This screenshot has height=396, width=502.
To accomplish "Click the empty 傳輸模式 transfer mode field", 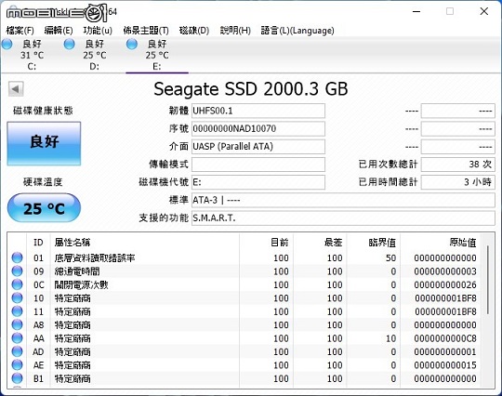I will pos(258,165).
